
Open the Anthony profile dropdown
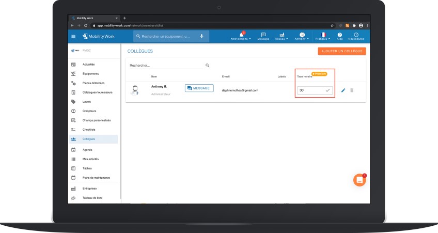(x=302, y=36)
